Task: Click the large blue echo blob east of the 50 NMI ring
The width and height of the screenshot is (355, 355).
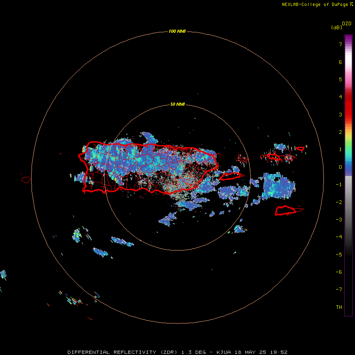Action: [278, 186]
